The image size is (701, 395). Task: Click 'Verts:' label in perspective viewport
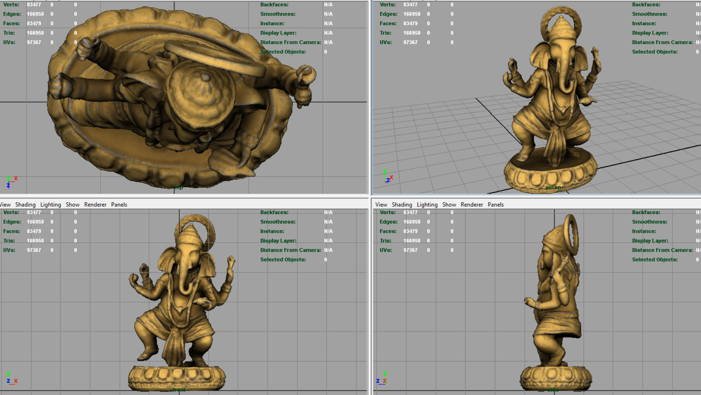(388, 5)
